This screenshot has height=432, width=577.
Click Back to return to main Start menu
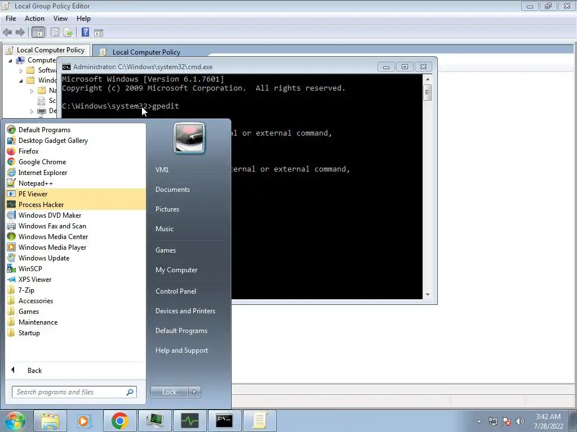point(34,370)
